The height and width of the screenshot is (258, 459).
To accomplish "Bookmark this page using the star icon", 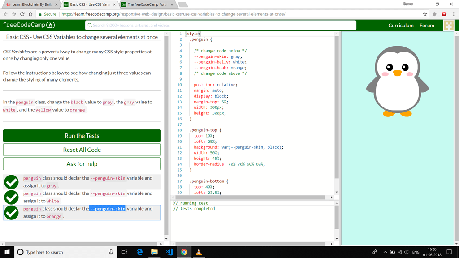I will (425, 14).
